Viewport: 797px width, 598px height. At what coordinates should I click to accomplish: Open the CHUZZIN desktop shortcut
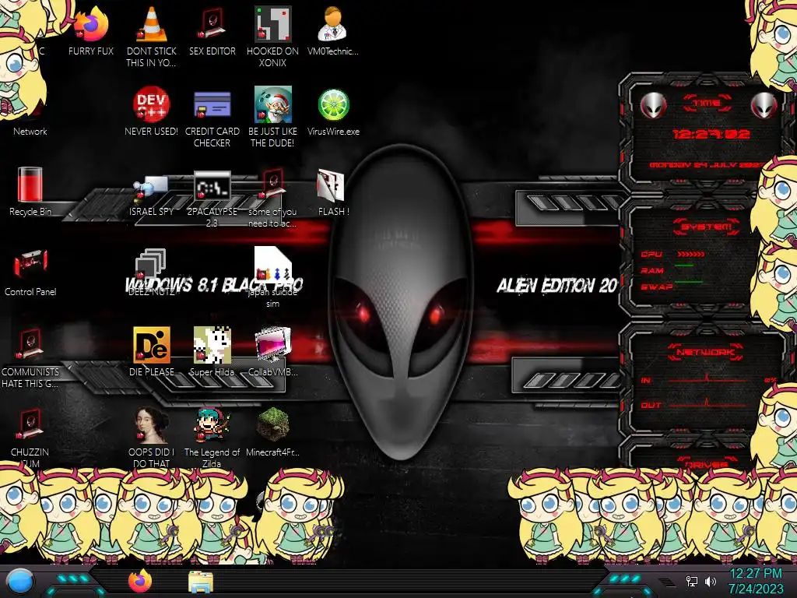(x=30, y=424)
